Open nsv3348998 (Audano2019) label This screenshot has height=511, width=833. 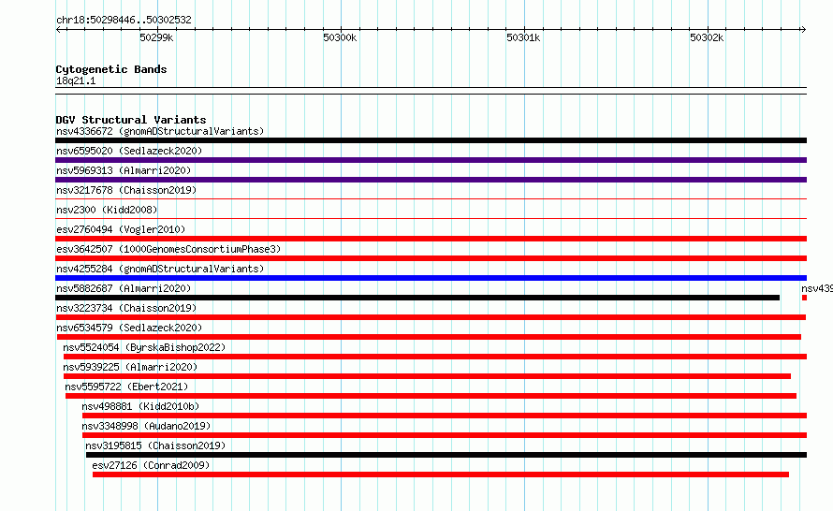146,426
